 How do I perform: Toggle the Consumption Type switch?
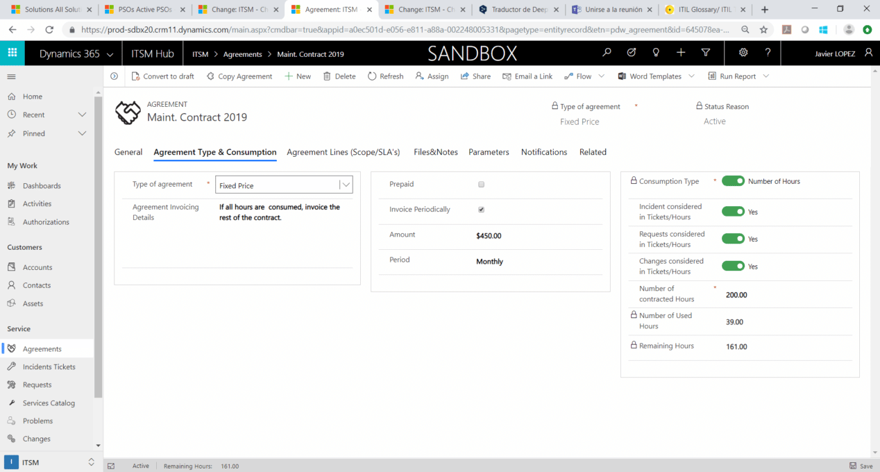point(733,181)
